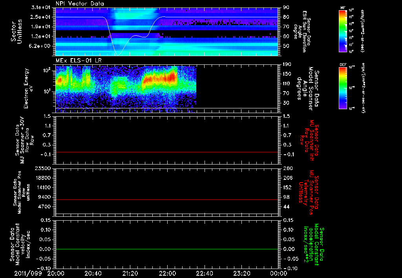Select the DEF label above color bar

click(343, 65)
